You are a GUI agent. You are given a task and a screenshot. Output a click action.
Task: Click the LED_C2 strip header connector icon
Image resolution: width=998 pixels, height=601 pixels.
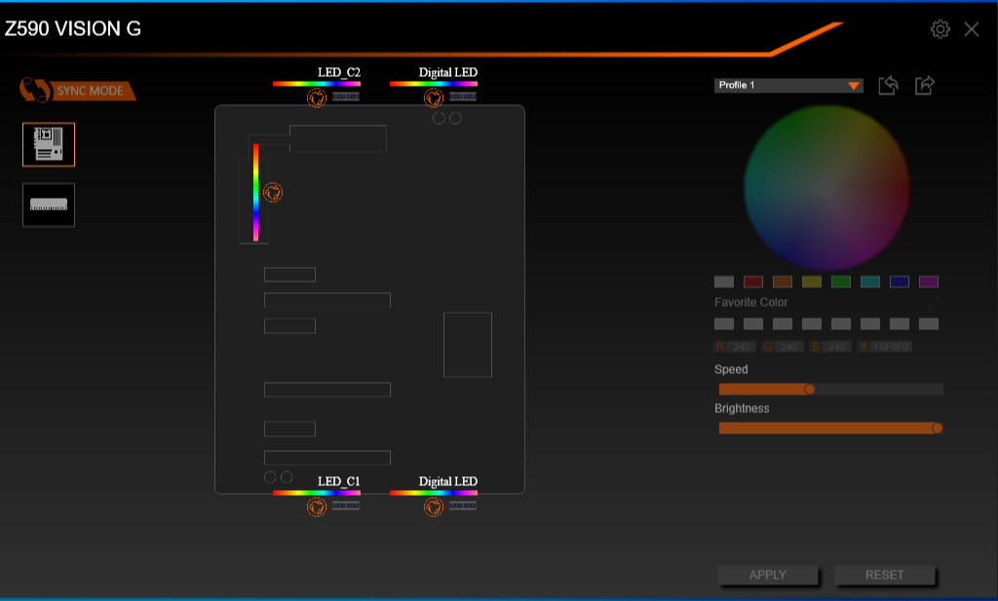pos(346,96)
